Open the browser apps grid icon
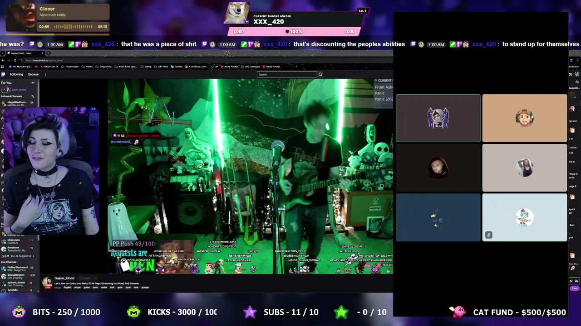Image resolution: width=581 pixels, height=326 pixels. 2,67
